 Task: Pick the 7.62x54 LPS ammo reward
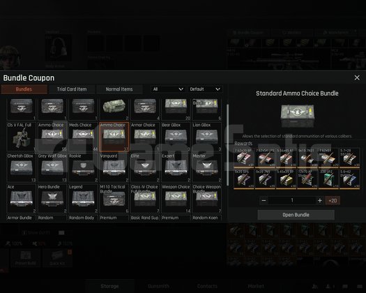[265, 158]
